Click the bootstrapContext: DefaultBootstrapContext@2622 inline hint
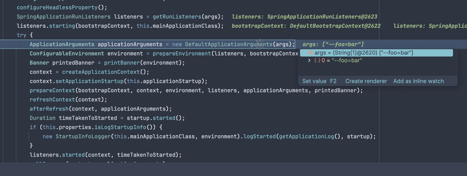This screenshot has height=176, width=467. click(306, 26)
